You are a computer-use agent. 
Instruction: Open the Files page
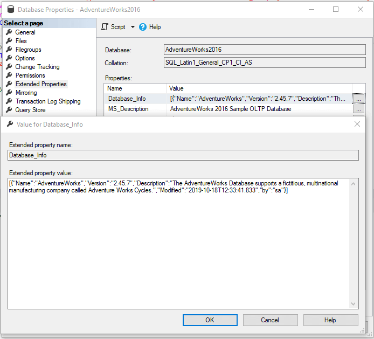click(21, 41)
